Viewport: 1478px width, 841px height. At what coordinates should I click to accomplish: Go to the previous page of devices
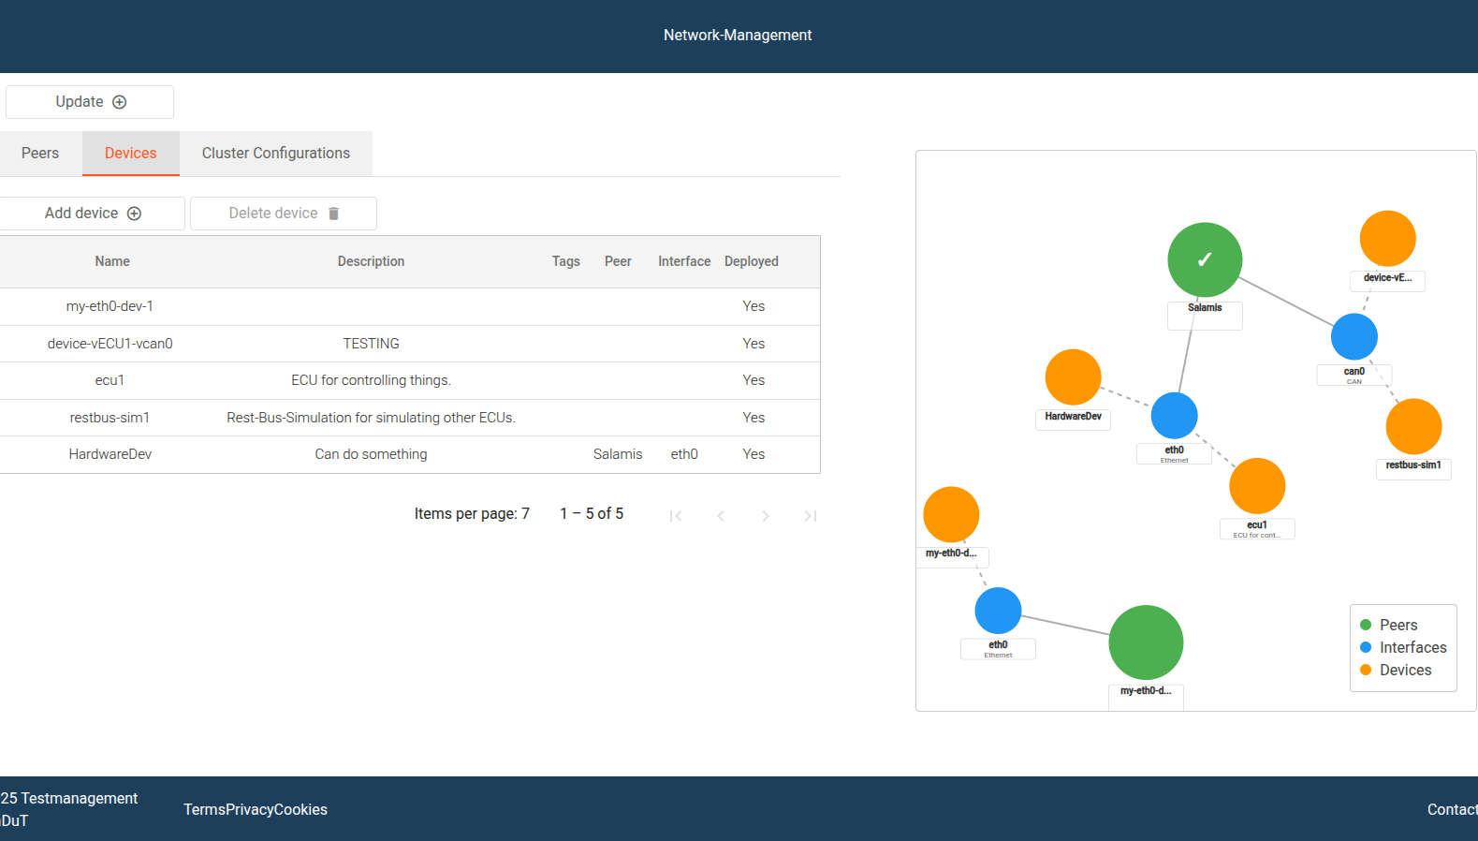click(x=721, y=516)
